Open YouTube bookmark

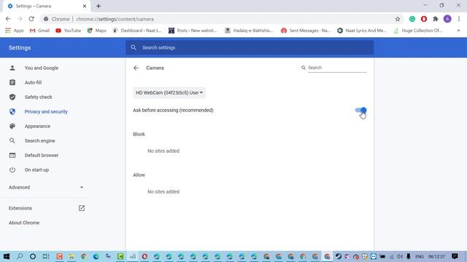tap(68, 31)
